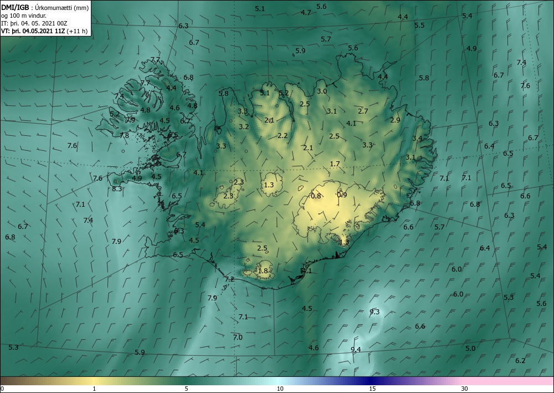Click the 'IT: þri. 04. 05. 2021 00Z' line
The height and width of the screenshot is (393, 554).
tap(34, 23)
